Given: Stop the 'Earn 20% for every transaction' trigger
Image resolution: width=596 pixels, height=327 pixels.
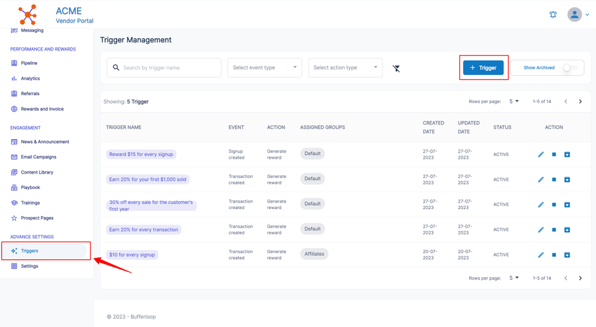Looking at the screenshot, I should click(x=554, y=230).
